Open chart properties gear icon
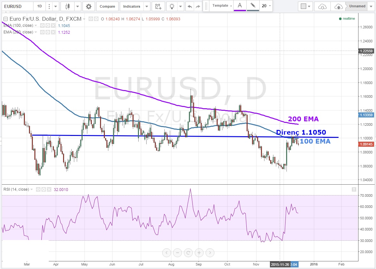This screenshot has height=269, width=376. (89, 6)
